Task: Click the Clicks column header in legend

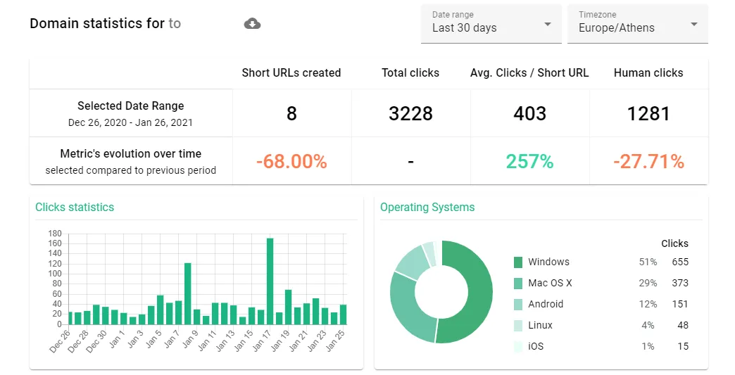Action: coord(674,243)
